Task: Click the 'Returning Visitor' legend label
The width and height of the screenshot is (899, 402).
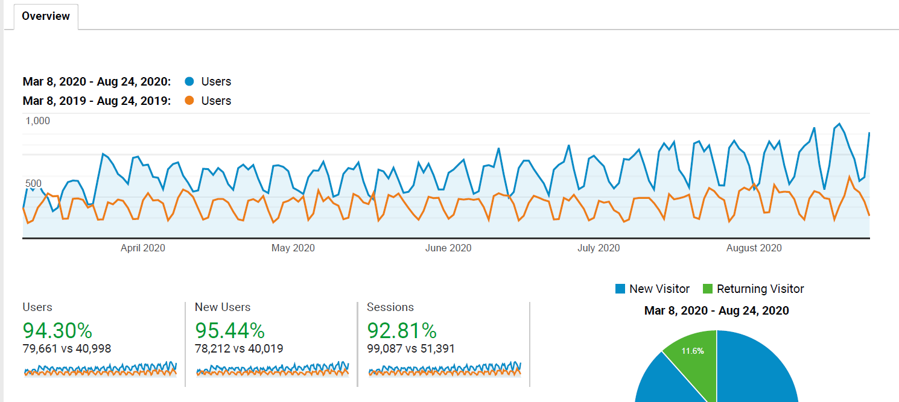Action: [760, 289]
